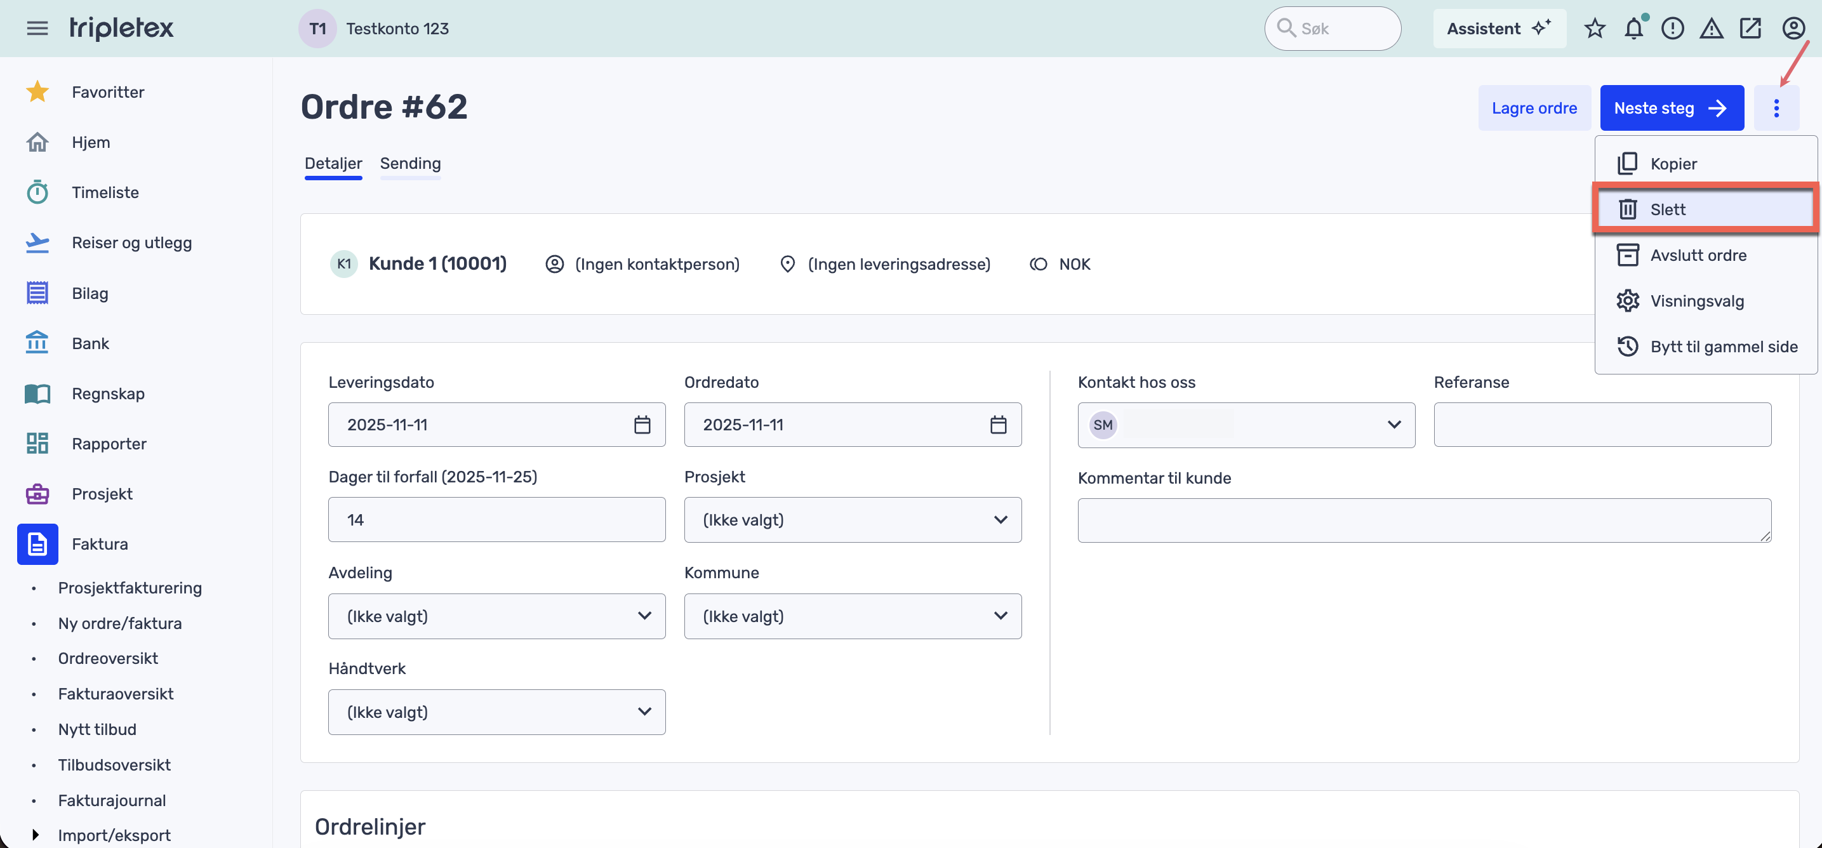Open the Avdeling dropdown

(x=496, y=616)
